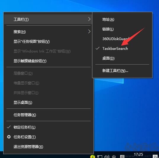Open 任务栏设置 via the gear icon
Viewport: 159px width, 158px height.
9,137
